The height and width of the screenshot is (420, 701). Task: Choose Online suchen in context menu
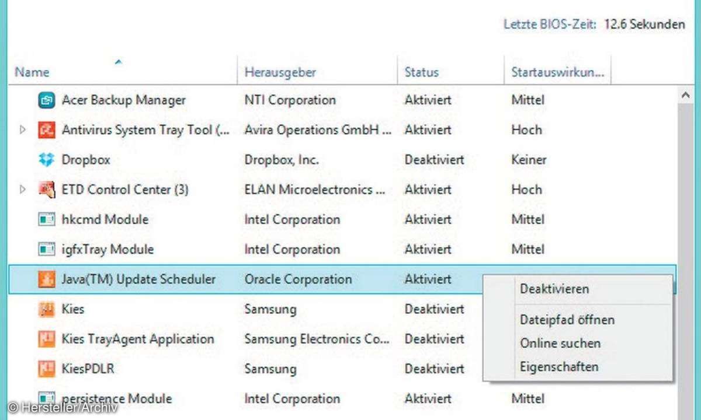(x=560, y=344)
